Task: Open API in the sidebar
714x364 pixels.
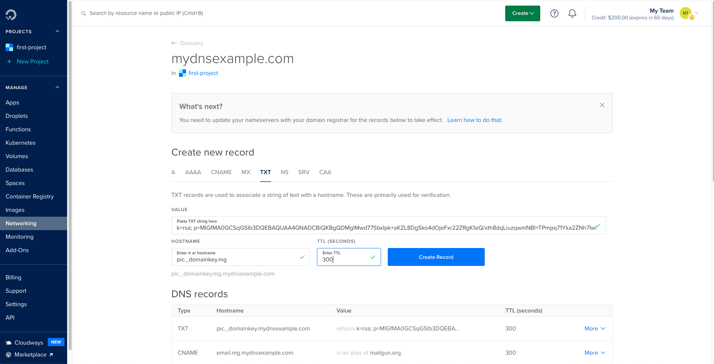Action: 10,318
